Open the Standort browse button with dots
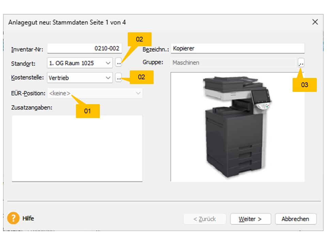This screenshot has height=245, width=327. click(x=118, y=63)
